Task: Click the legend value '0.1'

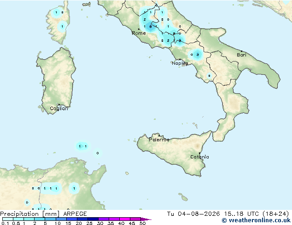Action: tap(5, 223)
